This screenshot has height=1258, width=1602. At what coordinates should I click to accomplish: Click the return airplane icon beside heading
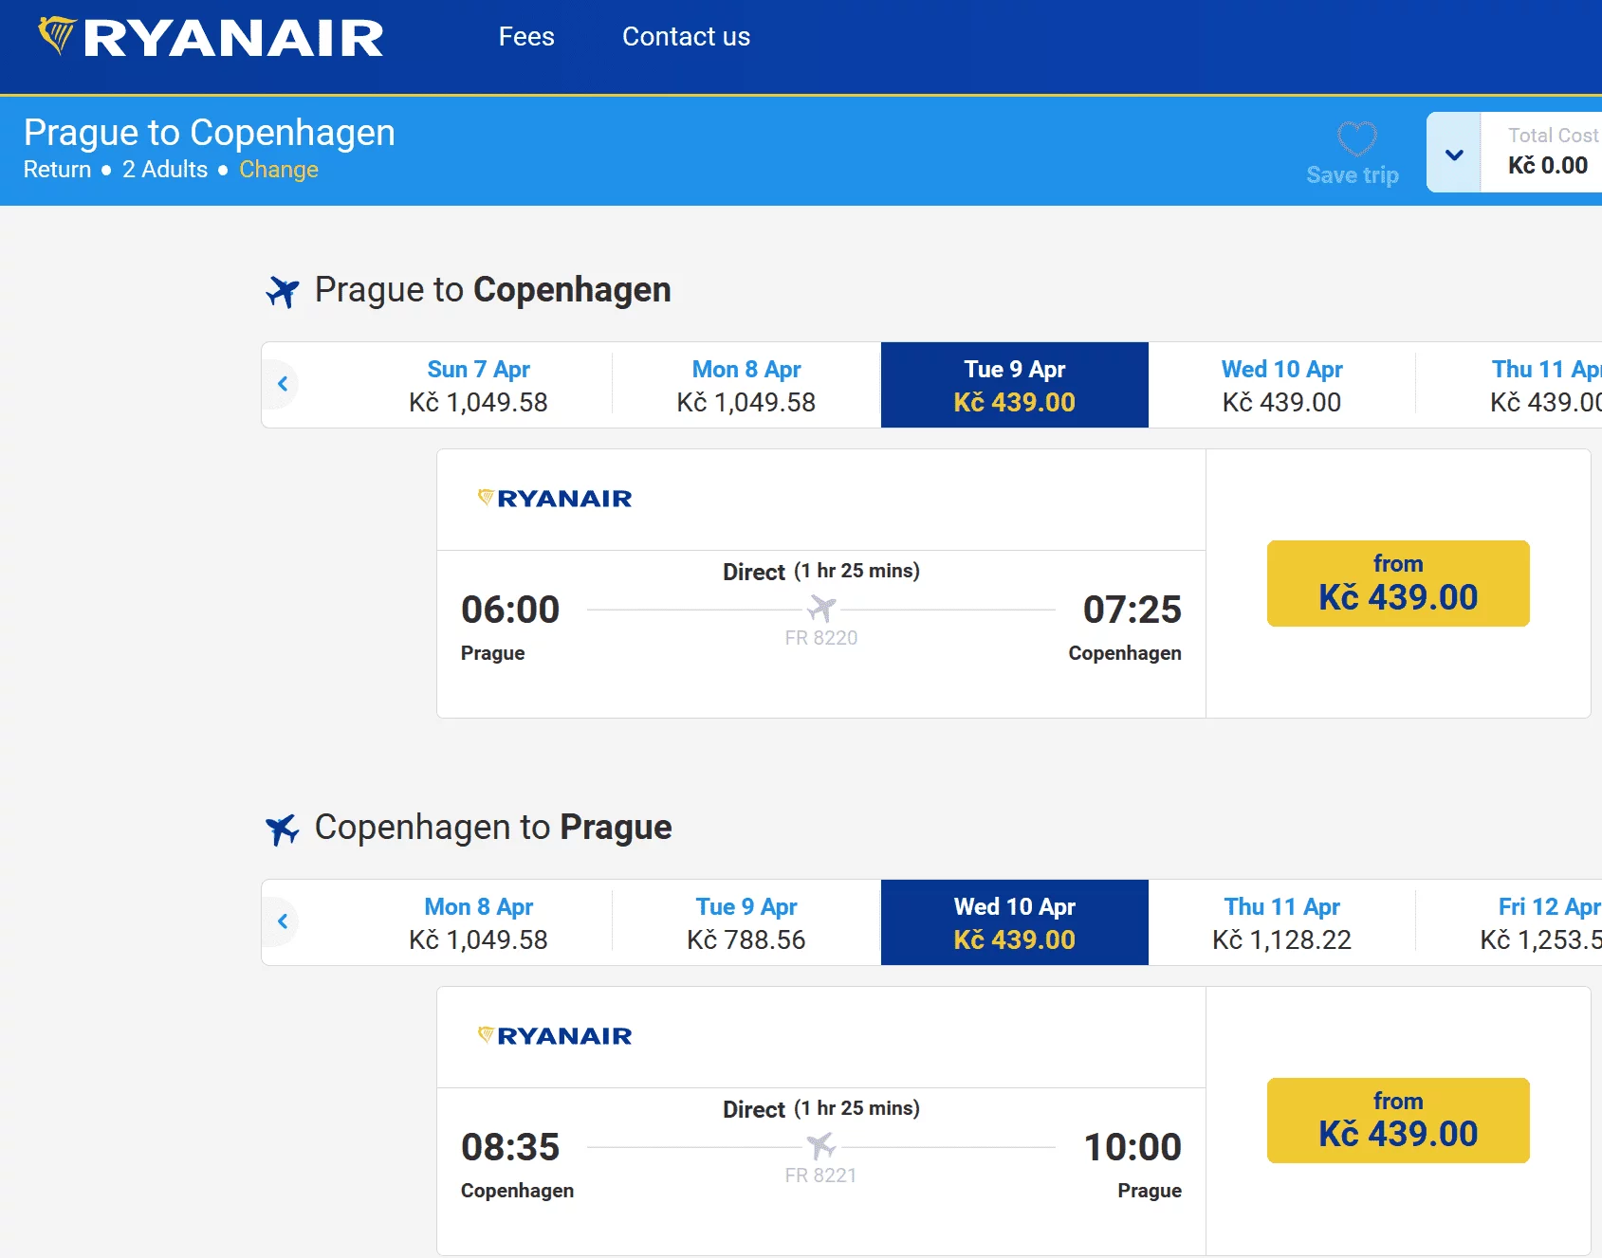point(283,829)
